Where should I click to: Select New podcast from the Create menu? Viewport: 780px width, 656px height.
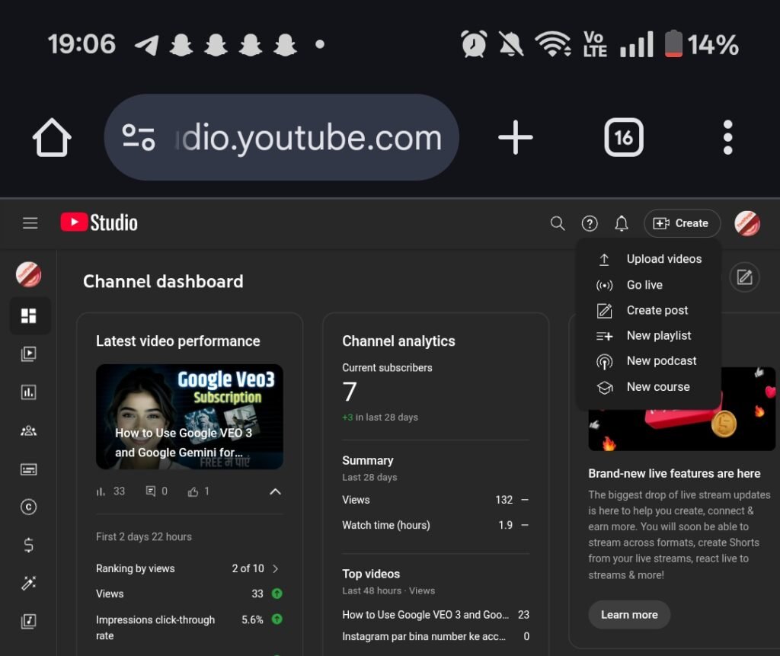tap(660, 360)
